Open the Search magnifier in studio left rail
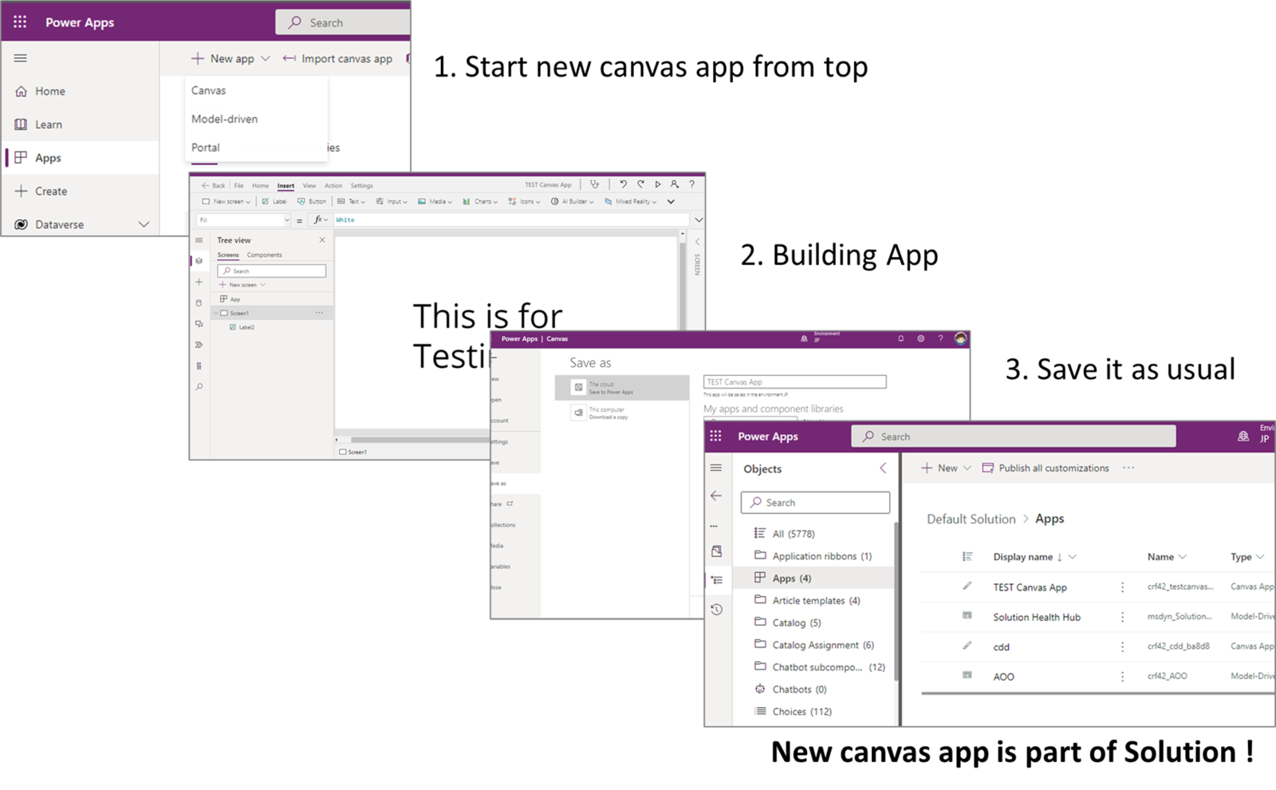Viewport: 1276px width, 790px height. pyautogui.click(x=199, y=387)
